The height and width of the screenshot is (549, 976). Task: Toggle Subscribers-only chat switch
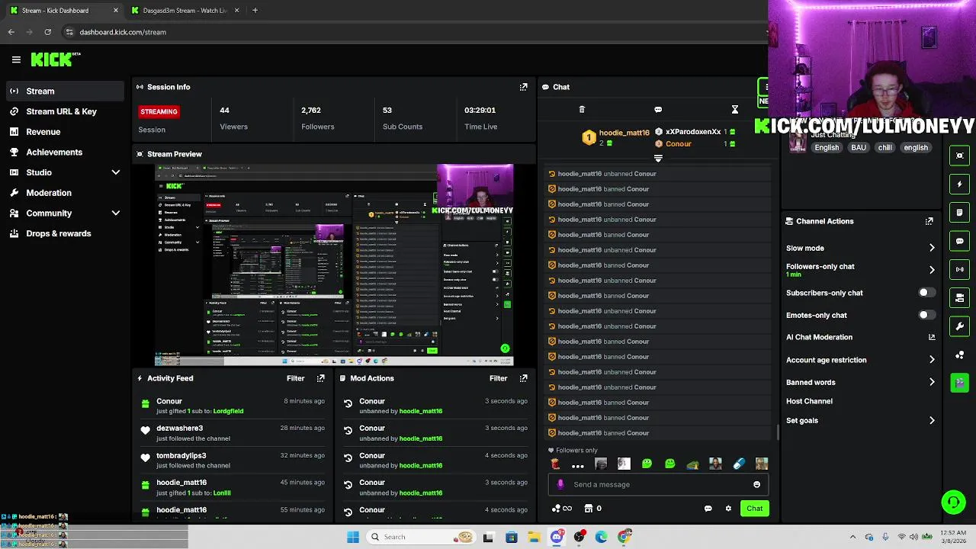click(926, 293)
